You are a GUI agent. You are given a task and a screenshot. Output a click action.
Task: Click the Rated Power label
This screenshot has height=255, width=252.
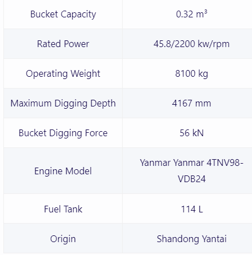coord(63,44)
